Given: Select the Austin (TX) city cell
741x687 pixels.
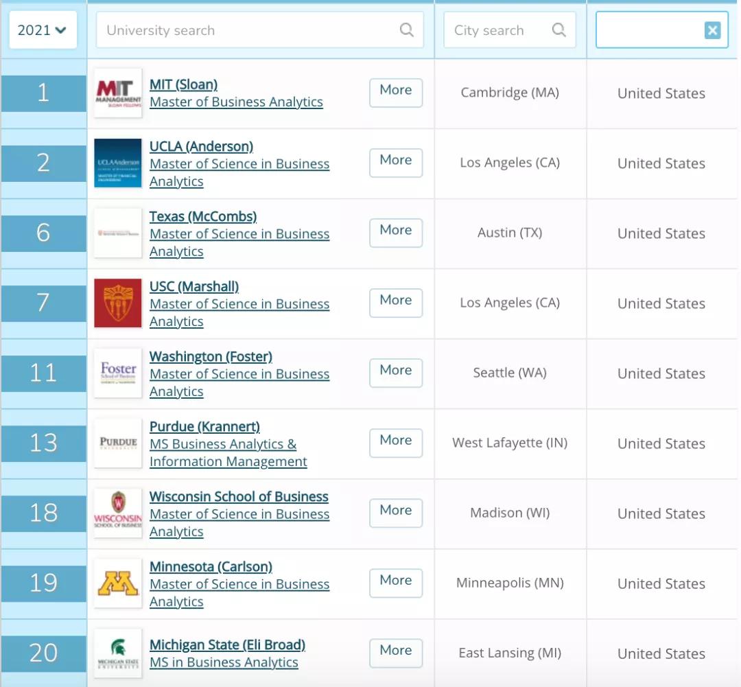Looking at the screenshot, I should [510, 233].
